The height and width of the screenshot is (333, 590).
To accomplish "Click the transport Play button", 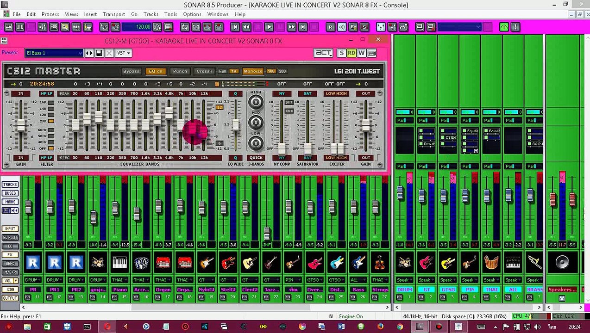I will click(269, 27).
